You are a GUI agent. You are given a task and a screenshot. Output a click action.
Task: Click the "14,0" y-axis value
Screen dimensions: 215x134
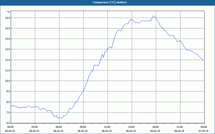[x=8, y=39]
